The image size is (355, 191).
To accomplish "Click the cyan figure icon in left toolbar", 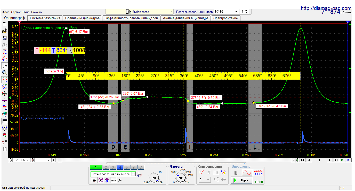I will [x=4, y=114].
